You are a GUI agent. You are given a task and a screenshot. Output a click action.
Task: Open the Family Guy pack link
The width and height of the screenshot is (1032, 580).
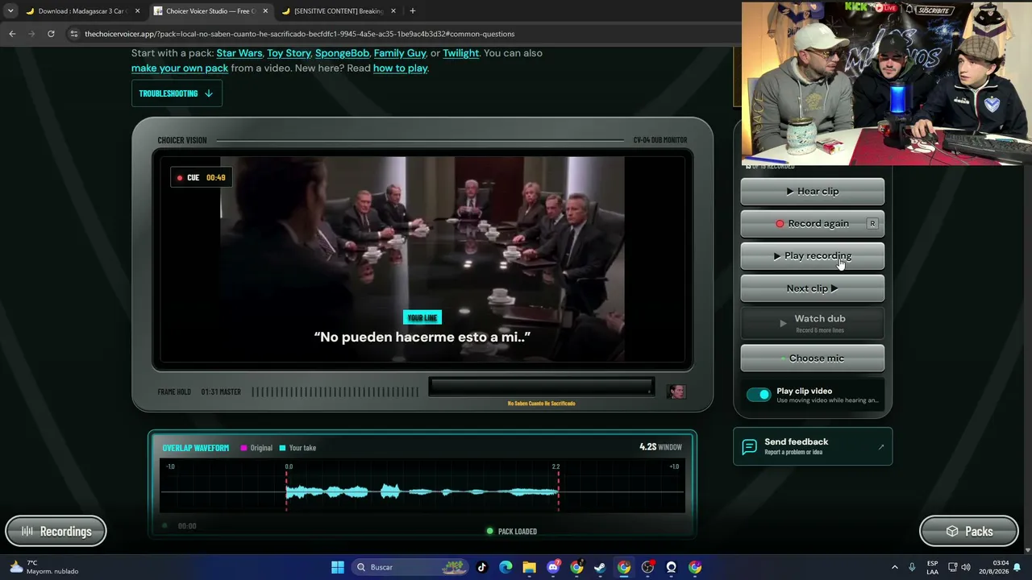[x=400, y=53]
